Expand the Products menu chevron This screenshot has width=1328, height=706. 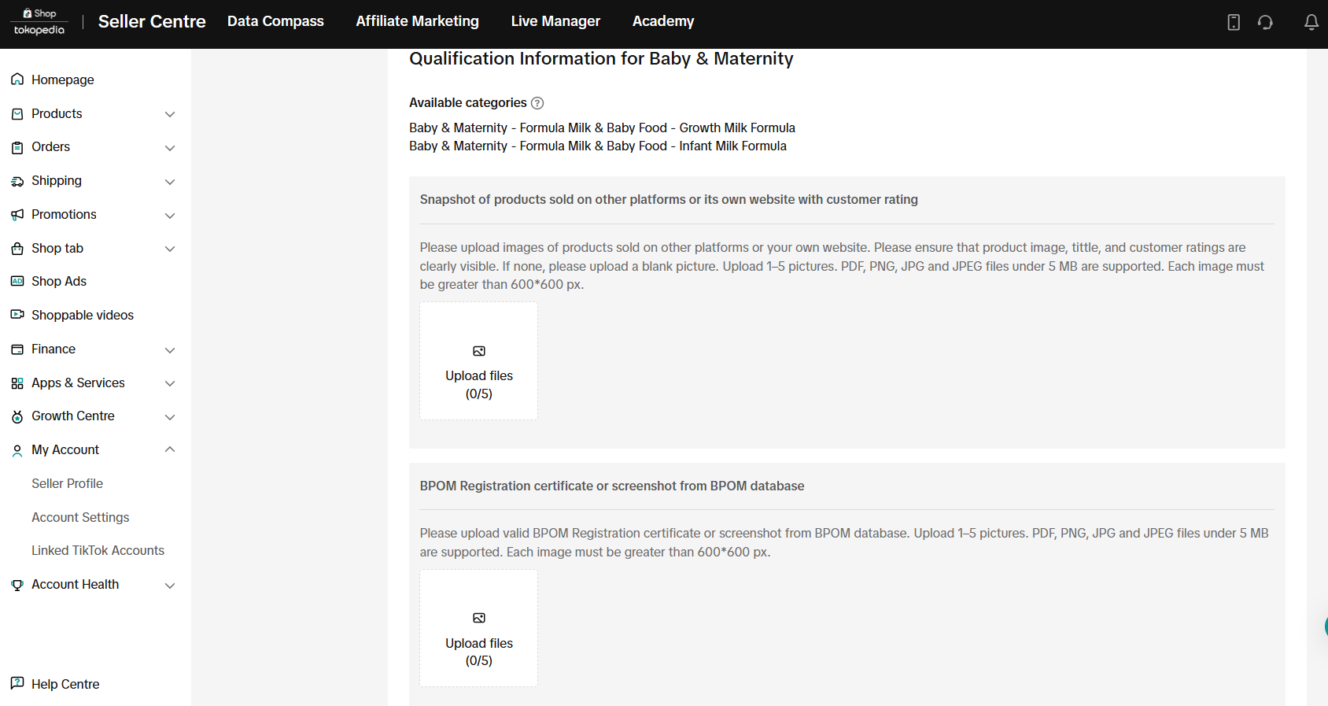[x=170, y=114]
